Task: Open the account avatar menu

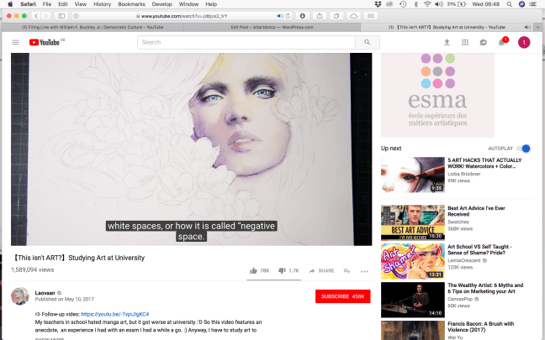Action: tap(524, 42)
